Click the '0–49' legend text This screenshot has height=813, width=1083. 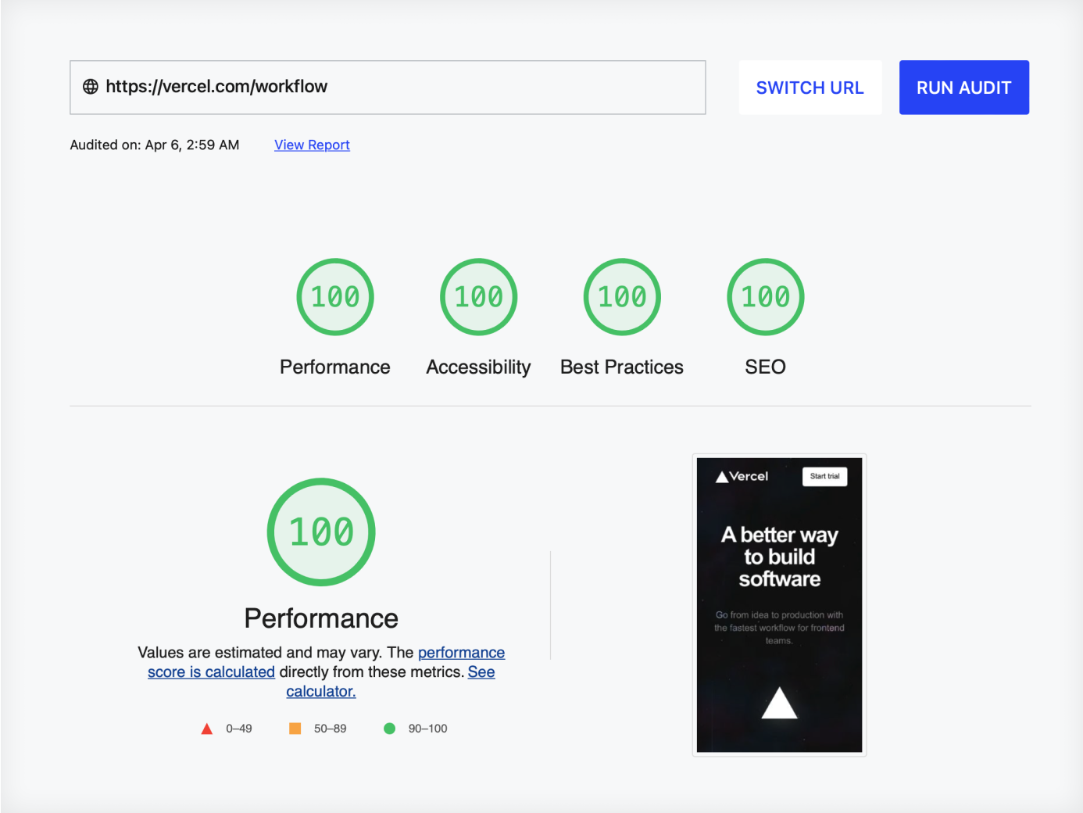point(239,729)
